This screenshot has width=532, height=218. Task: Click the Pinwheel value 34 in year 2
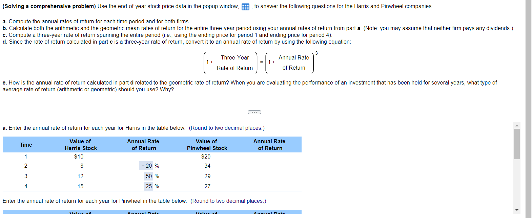[207, 166]
